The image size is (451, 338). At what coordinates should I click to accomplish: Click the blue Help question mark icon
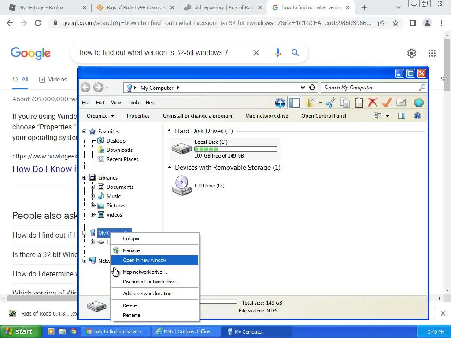pyautogui.click(x=417, y=116)
